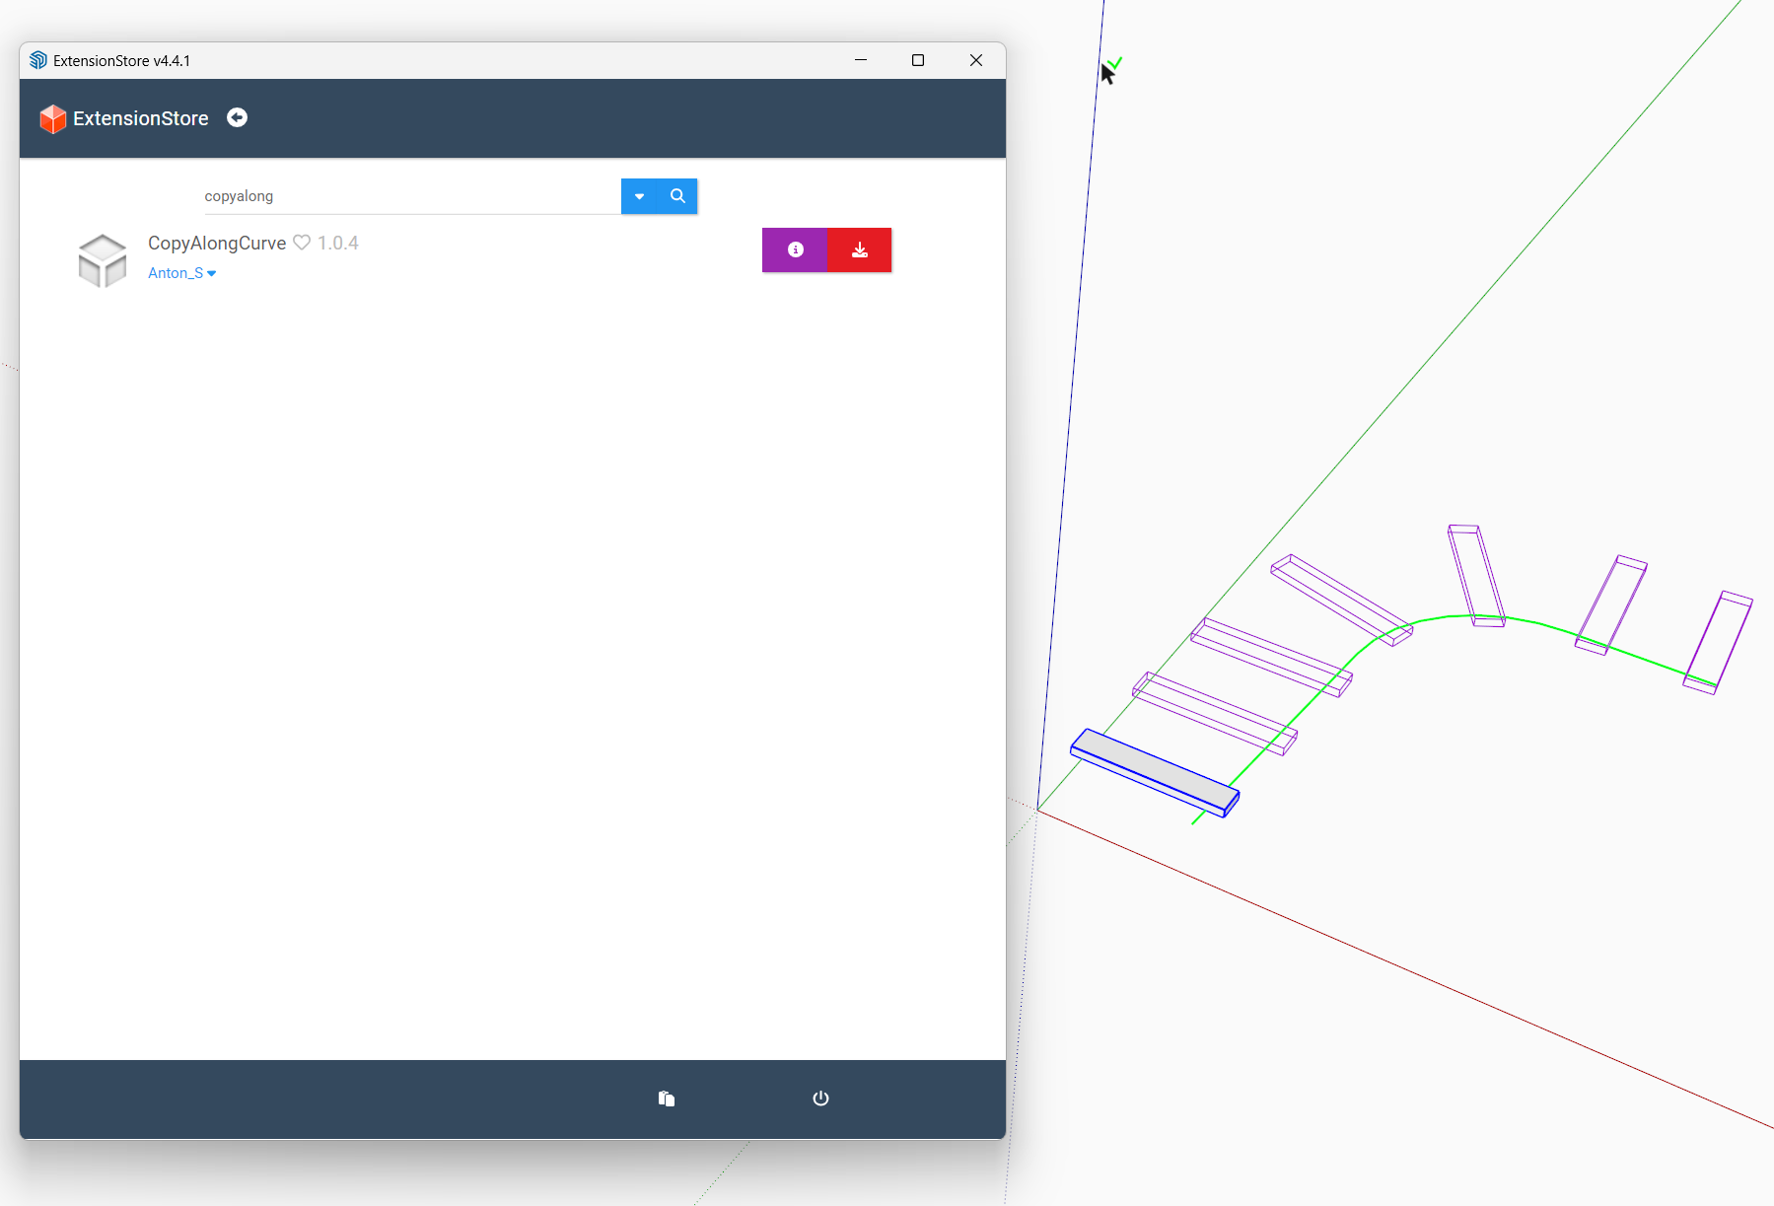Viewport: 1774px width, 1206px height.
Task: Click the copy icon in the footer
Action: (x=667, y=1099)
